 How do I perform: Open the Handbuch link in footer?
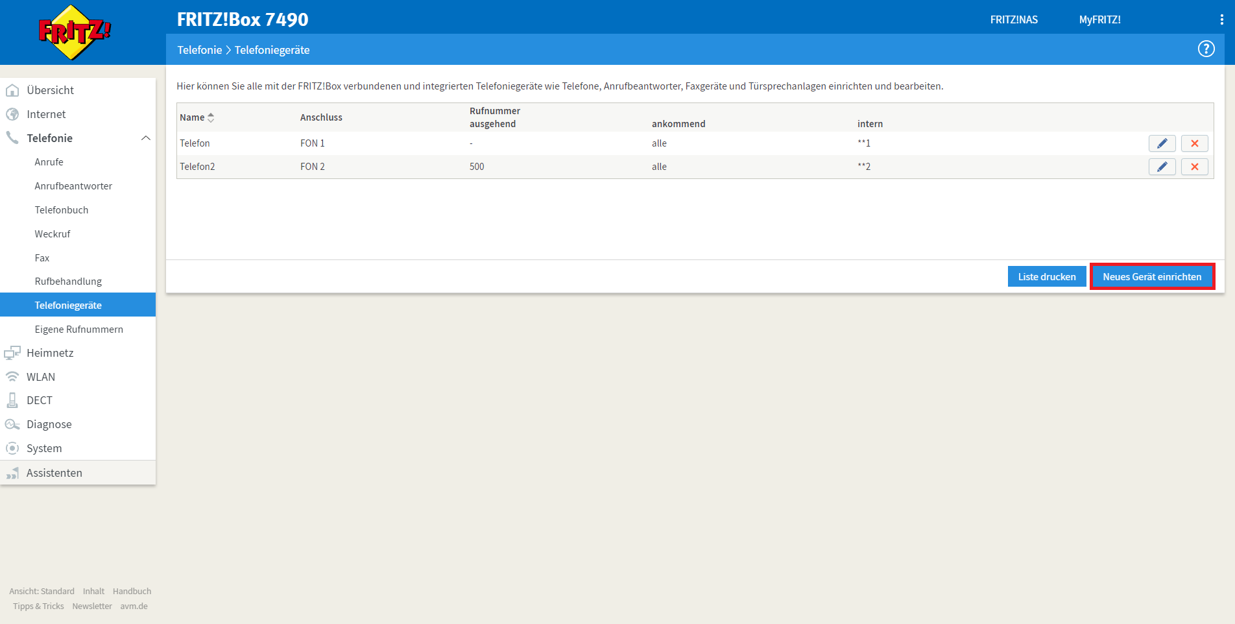pyautogui.click(x=132, y=591)
